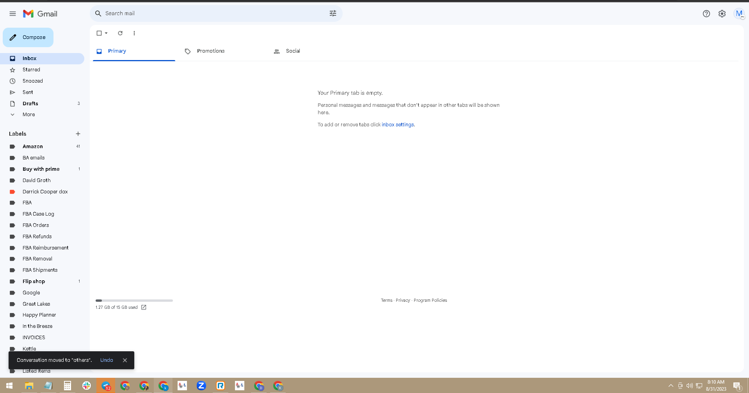Open the Amazon label

(x=42, y=147)
